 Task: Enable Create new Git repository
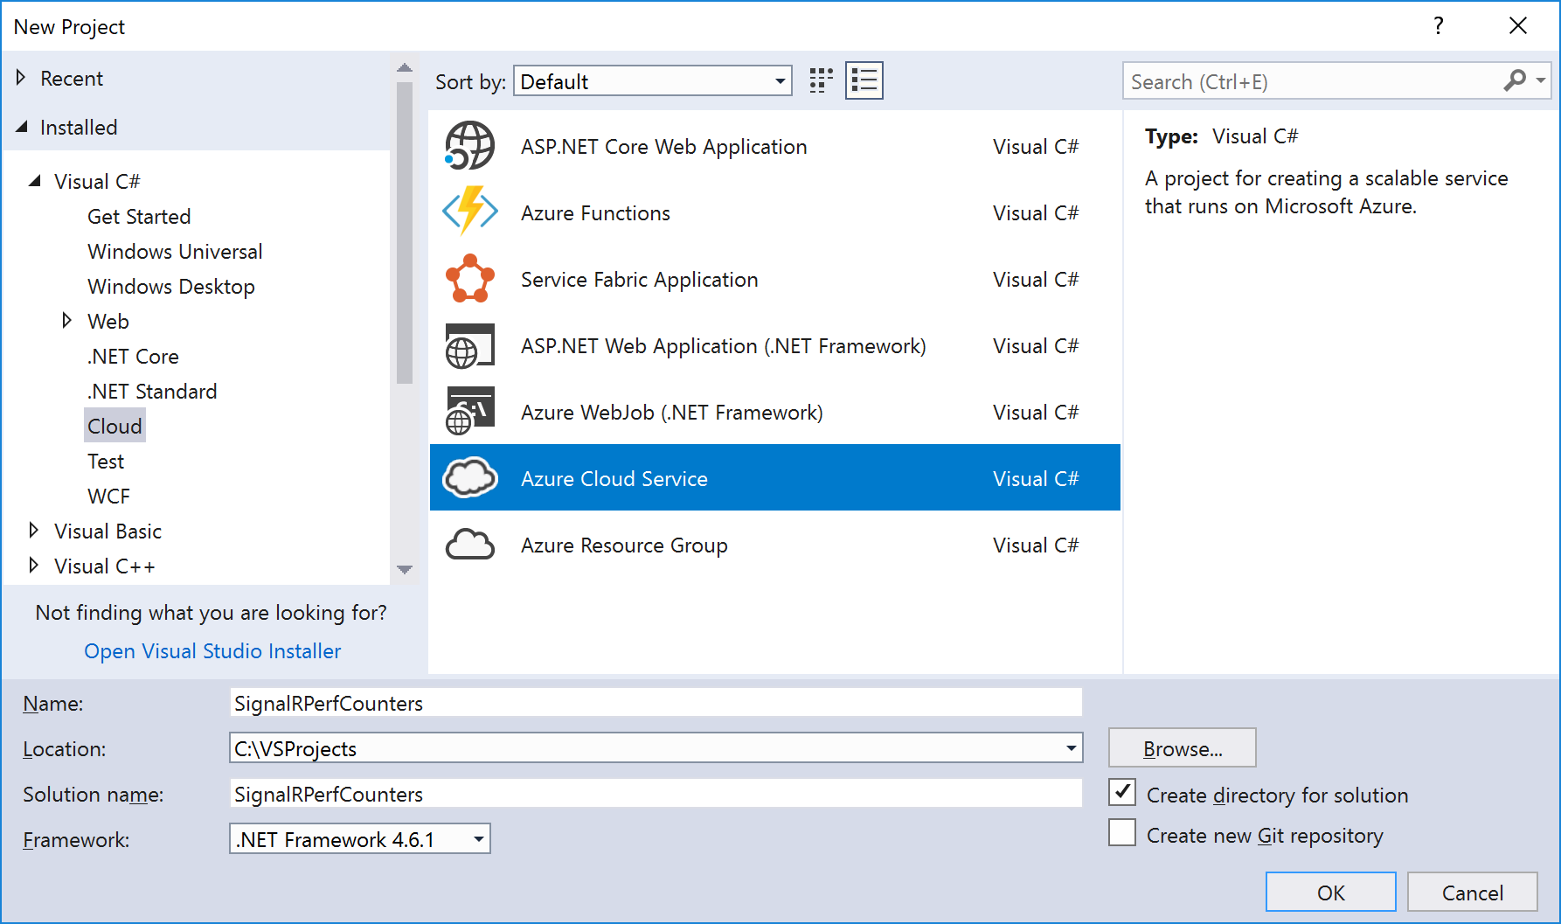[1121, 832]
